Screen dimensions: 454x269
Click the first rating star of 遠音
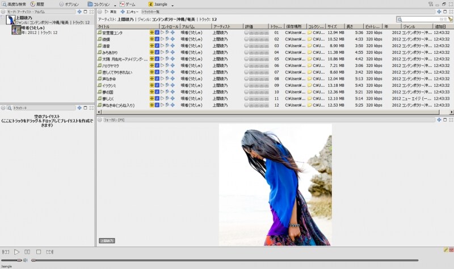click(x=246, y=46)
